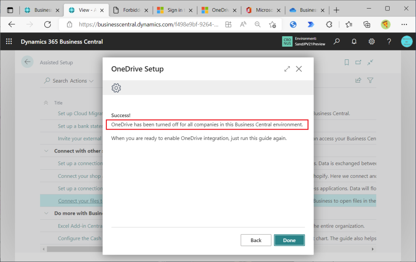Close the Forbidden browser tab
416x262 pixels.
[x=146, y=10]
